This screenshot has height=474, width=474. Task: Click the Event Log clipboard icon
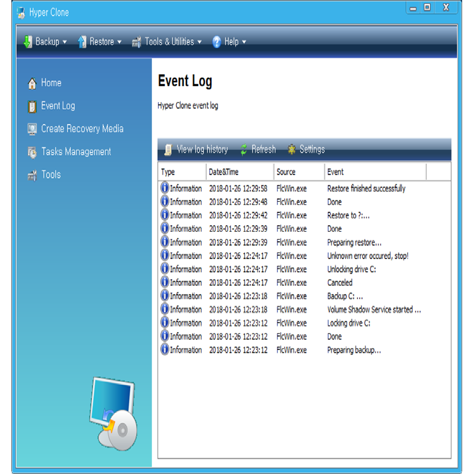[32, 106]
